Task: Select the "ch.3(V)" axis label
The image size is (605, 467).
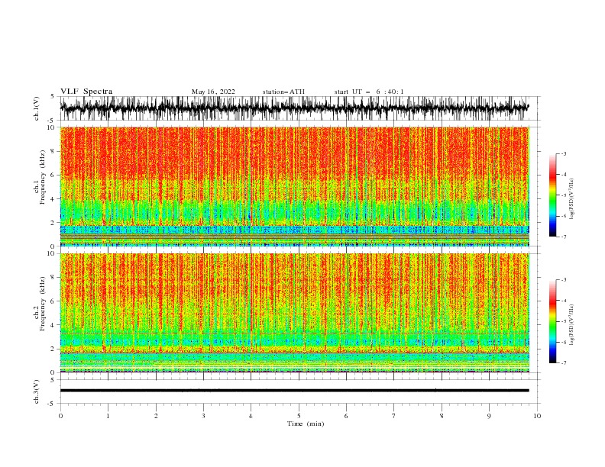Action: (x=37, y=391)
